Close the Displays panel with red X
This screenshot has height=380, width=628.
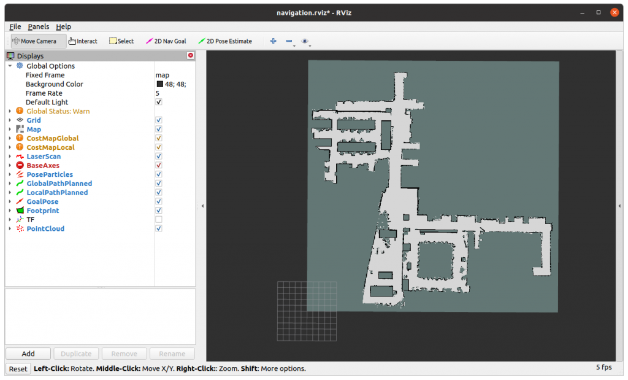coord(190,56)
